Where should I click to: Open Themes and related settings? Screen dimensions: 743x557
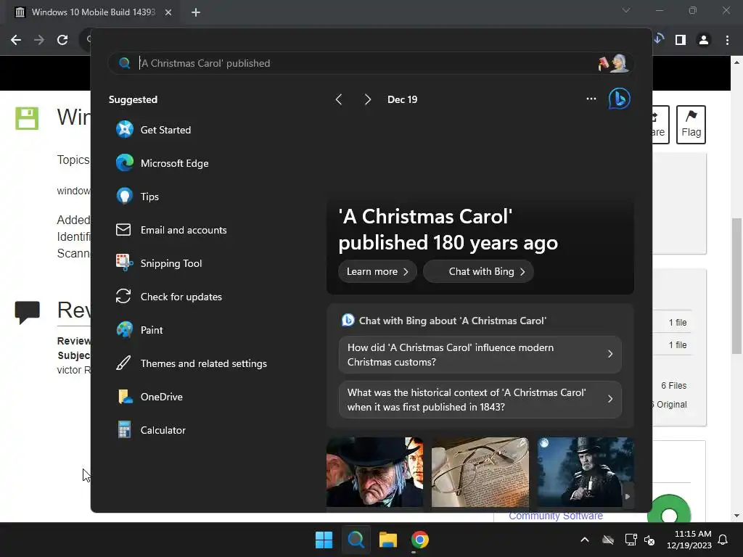click(x=192, y=363)
